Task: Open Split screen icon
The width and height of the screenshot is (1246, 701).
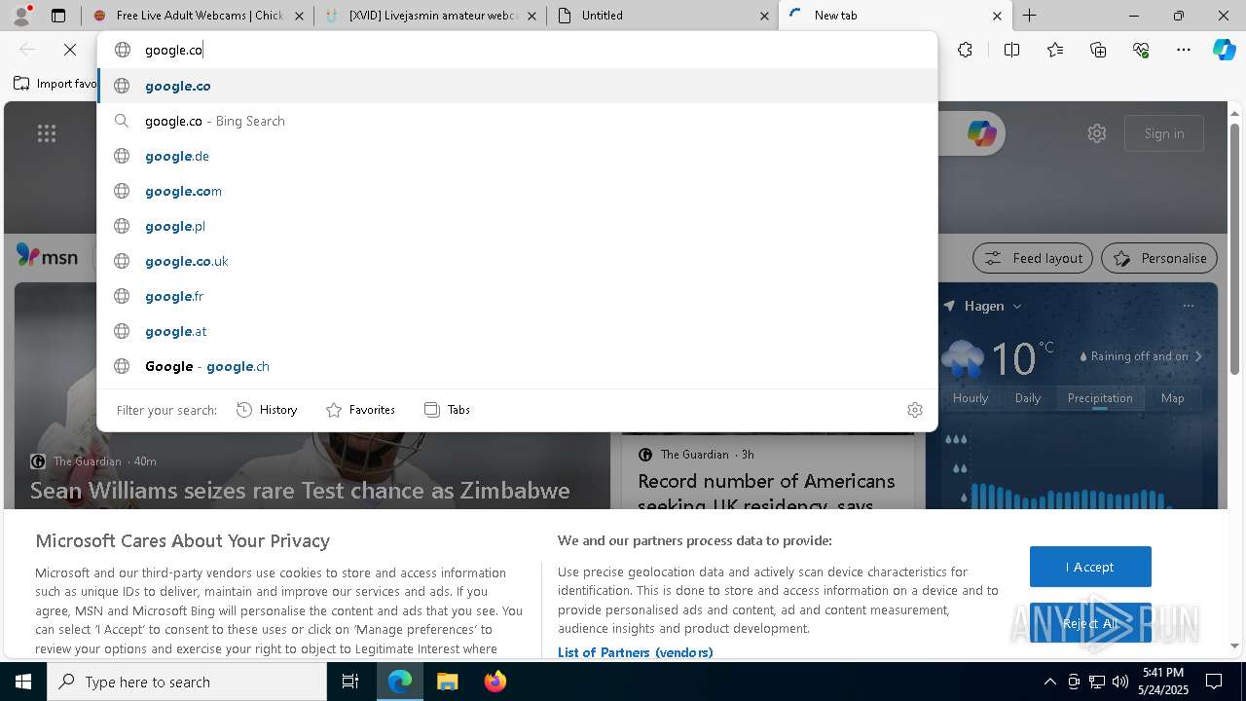Action: (1011, 50)
